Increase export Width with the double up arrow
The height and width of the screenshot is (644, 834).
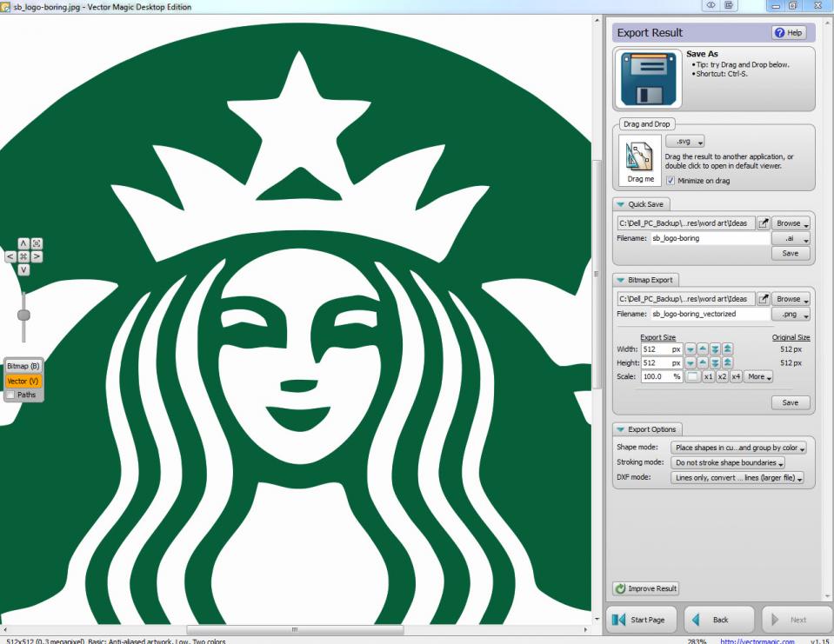tap(728, 349)
